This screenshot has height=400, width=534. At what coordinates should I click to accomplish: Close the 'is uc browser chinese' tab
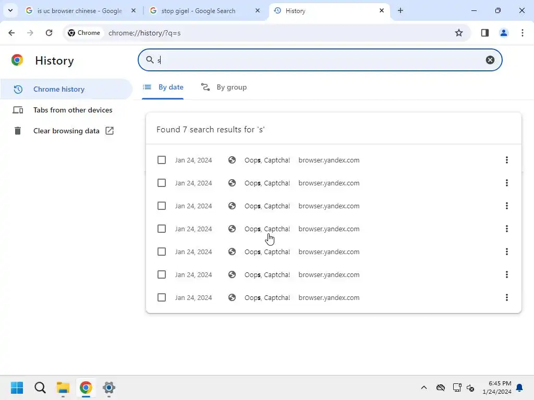[x=133, y=10]
